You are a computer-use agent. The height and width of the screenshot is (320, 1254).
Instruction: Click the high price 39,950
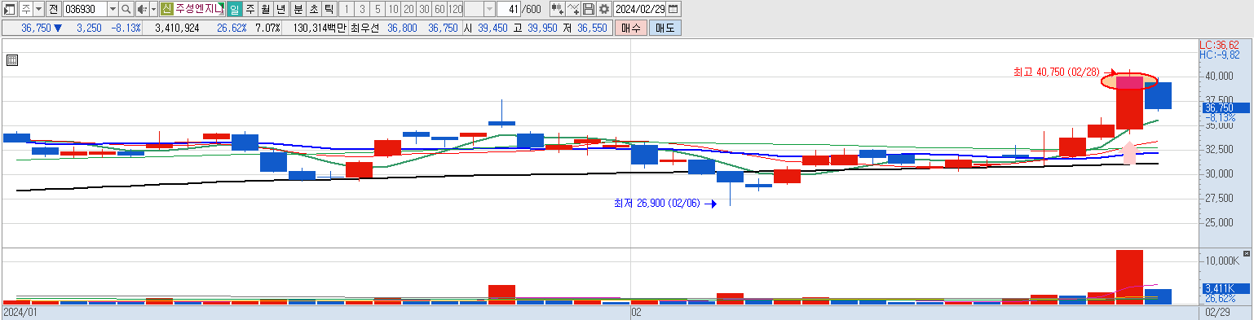pyautogui.click(x=543, y=28)
